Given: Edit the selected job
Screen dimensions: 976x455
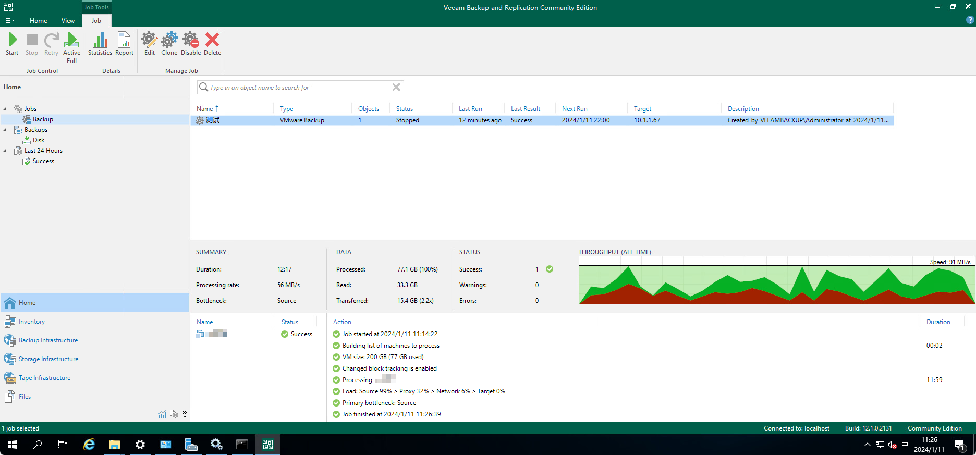Looking at the screenshot, I should pyautogui.click(x=150, y=44).
